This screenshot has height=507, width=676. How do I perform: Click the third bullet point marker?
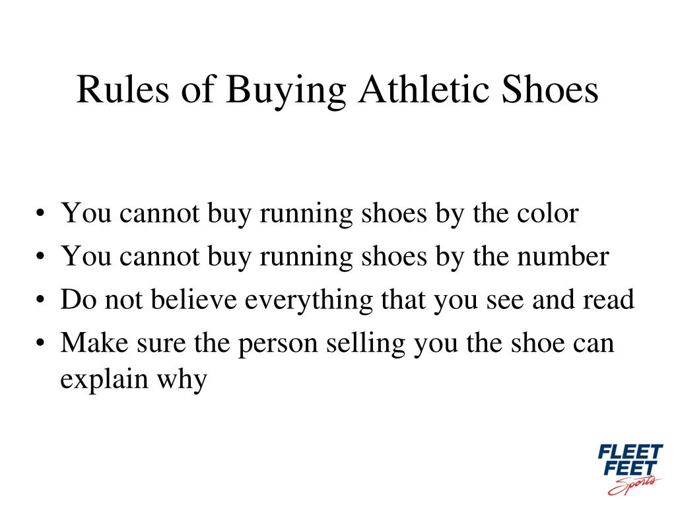click(x=40, y=300)
